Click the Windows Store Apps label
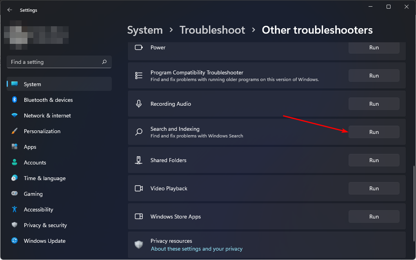Image resolution: width=416 pixels, height=260 pixels. pos(175,216)
